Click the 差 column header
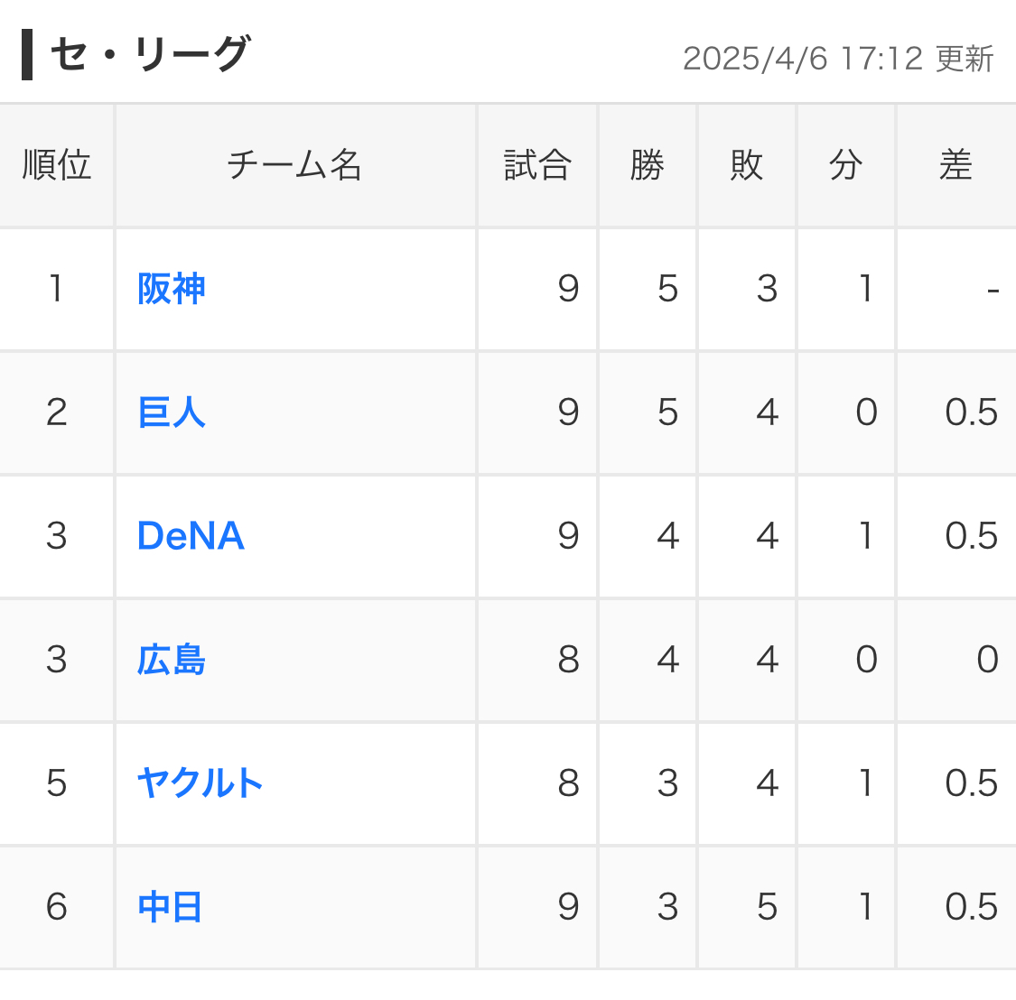The height and width of the screenshot is (1000, 1016). pyautogui.click(x=956, y=165)
